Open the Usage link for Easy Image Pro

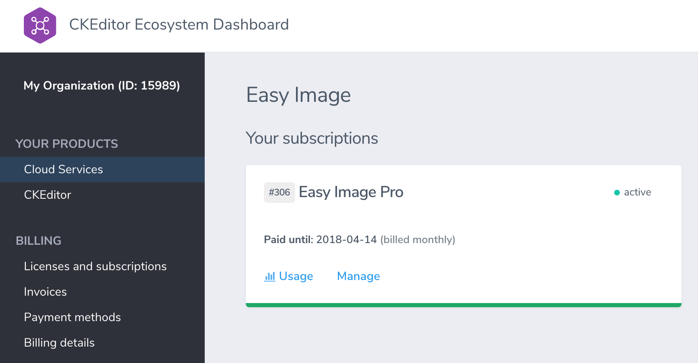(296, 276)
